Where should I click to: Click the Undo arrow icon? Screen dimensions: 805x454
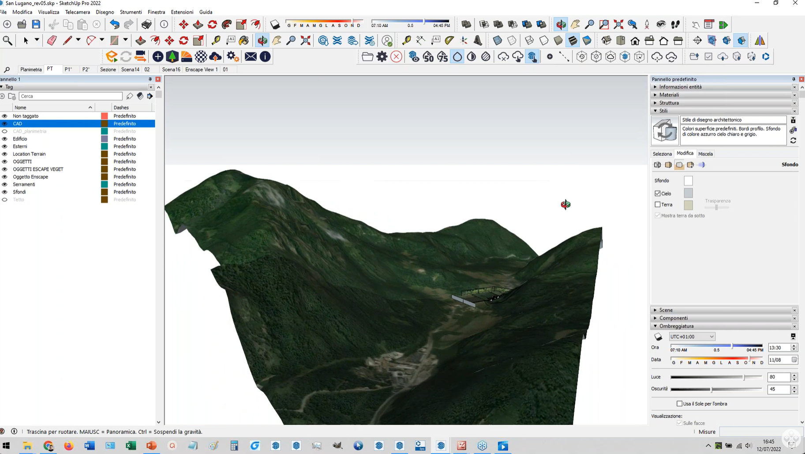pyautogui.click(x=114, y=24)
